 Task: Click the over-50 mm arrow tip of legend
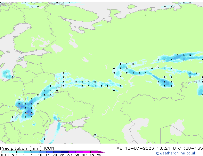pyautogui.click(x=101, y=152)
